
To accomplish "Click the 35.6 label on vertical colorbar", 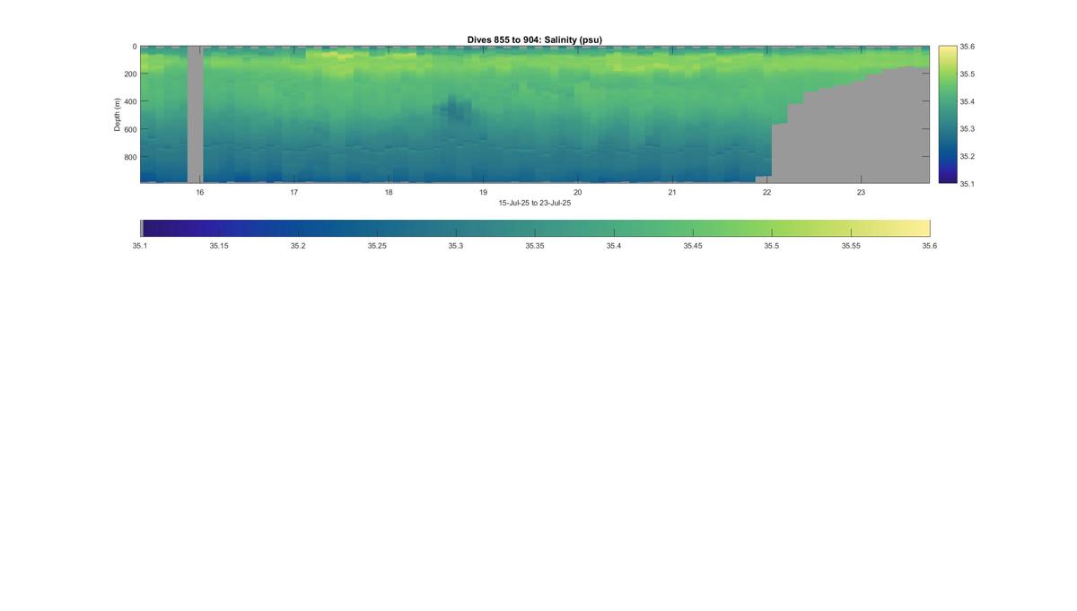I will pyautogui.click(x=967, y=47).
